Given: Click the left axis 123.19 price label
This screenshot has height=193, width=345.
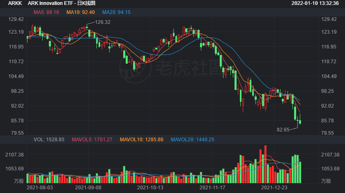Looking at the screenshot, I should point(16,32).
